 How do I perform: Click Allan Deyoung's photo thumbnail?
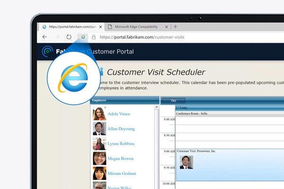tap(99, 129)
